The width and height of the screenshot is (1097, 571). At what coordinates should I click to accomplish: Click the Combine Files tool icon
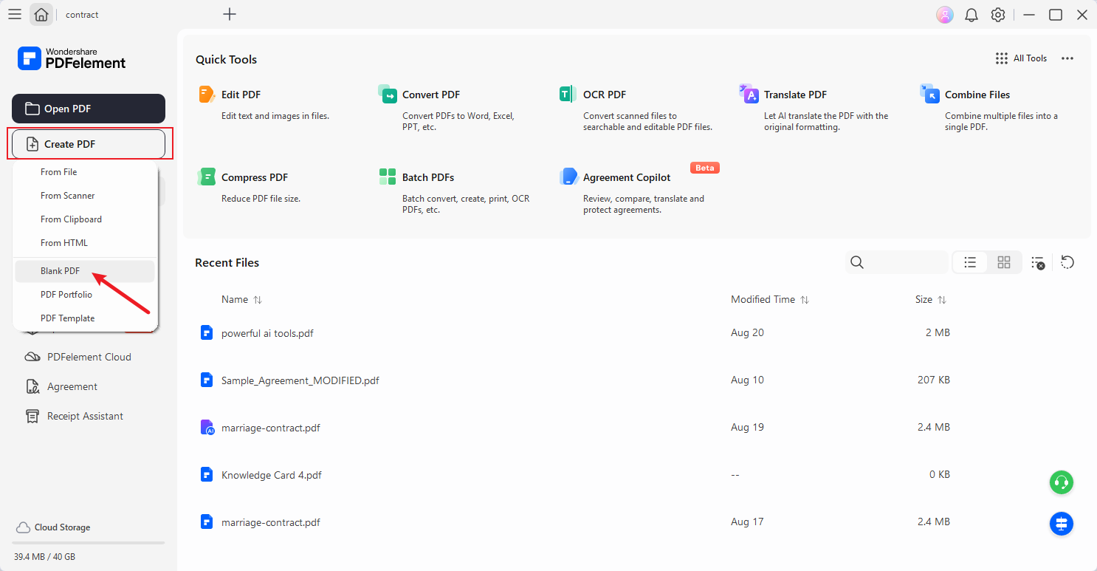tap(930, 94)
